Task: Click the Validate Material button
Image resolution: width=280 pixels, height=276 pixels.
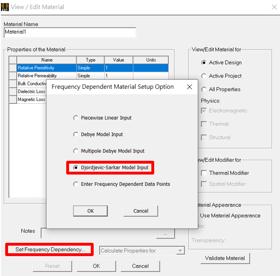Action: 225,258
